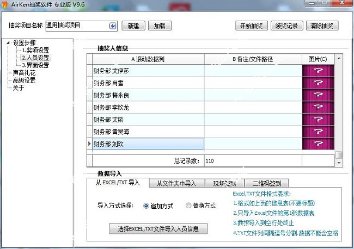Image resolution: width=354 pixels, height=249 pixels.
Task: Click the row selector arrow for 财务部 刘欧
Action: click(89, 144)
